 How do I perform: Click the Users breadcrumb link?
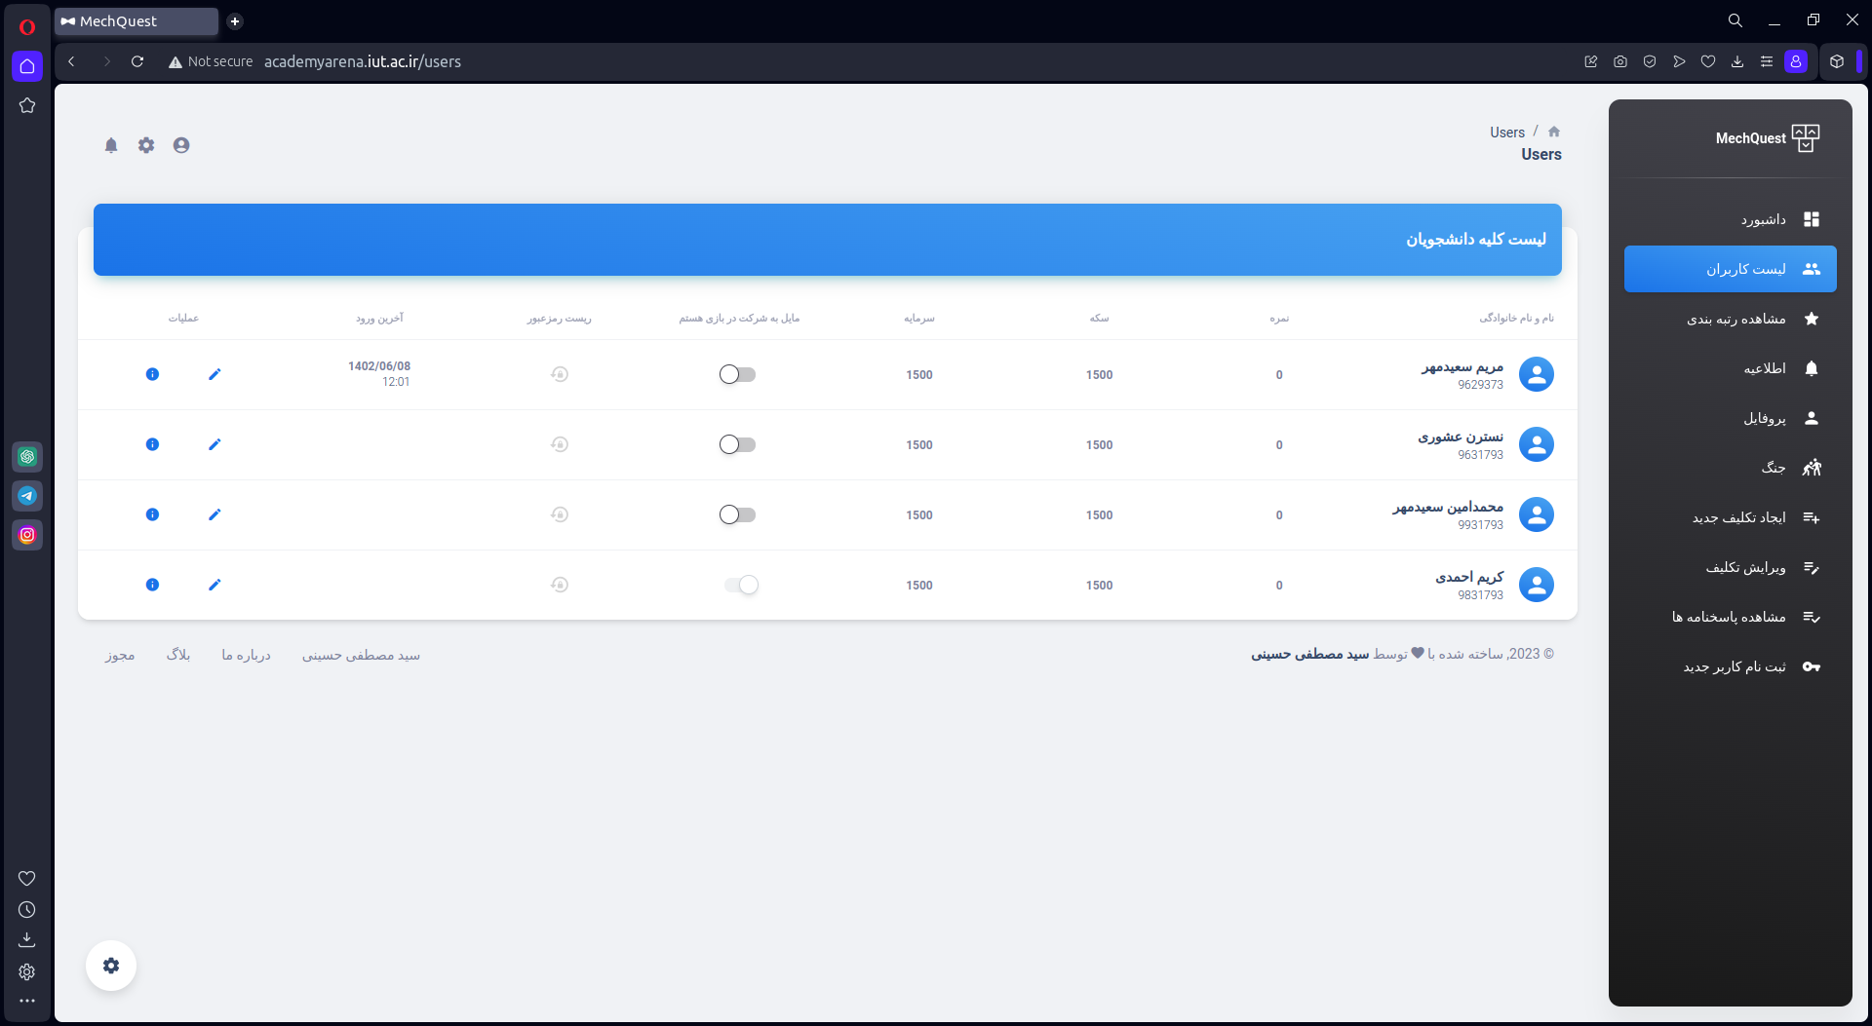point(1507,133)
